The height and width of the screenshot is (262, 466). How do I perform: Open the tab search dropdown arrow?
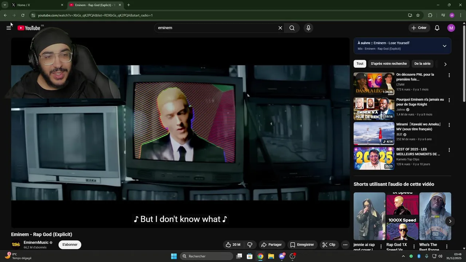[5, 5]
